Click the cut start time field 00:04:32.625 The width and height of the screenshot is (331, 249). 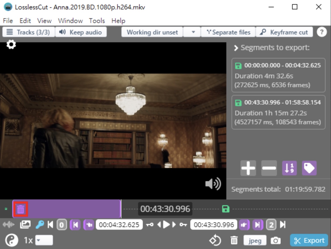click(x=119, y=225)
